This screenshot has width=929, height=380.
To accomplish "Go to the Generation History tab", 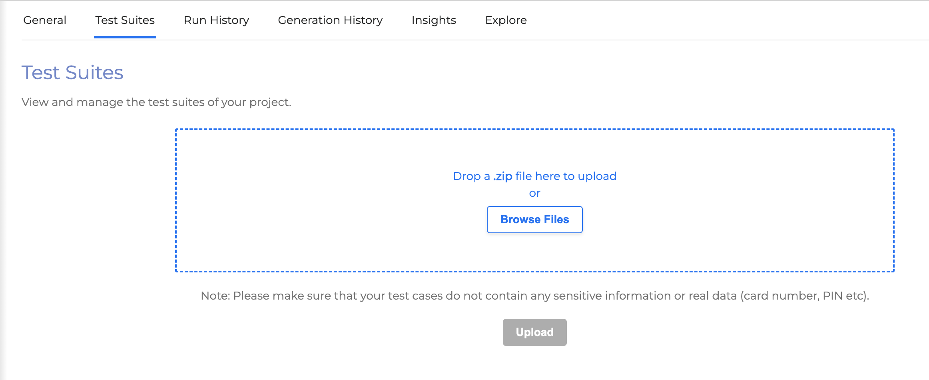I will 330,20.
